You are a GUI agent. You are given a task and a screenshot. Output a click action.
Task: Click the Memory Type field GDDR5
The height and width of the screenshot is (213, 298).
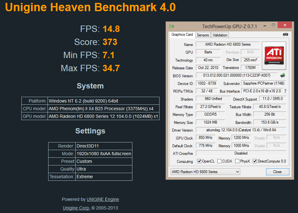click(x=210, y=114)
